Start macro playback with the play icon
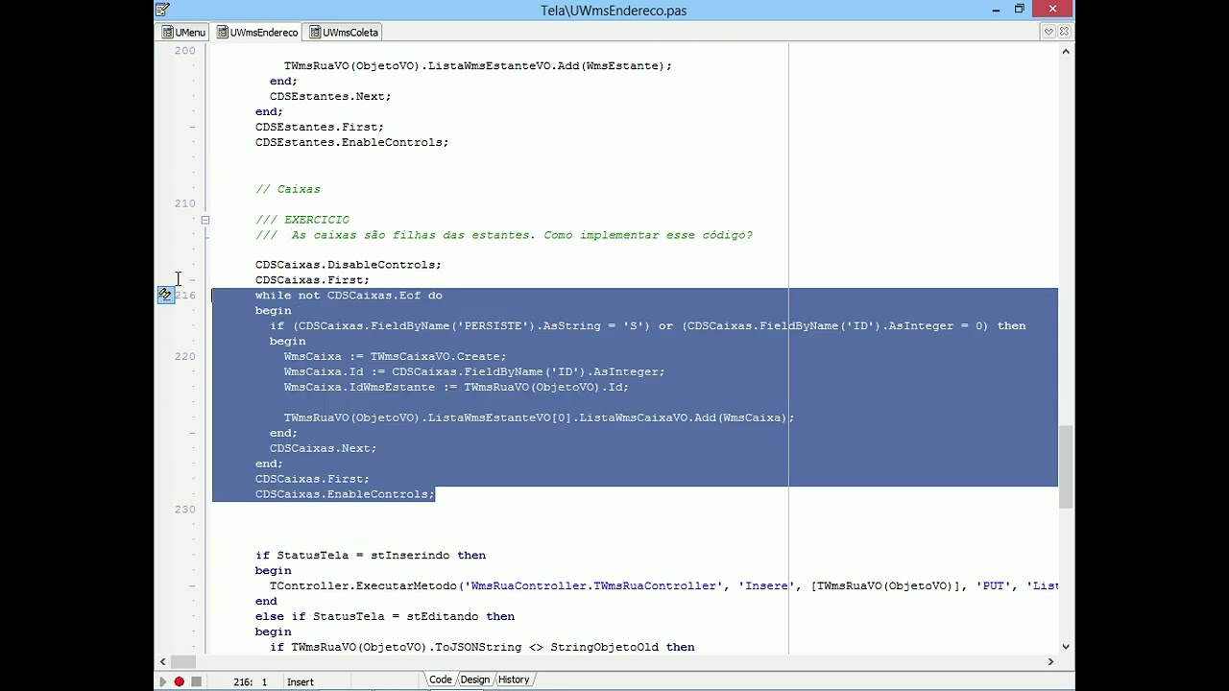The height and width of the screenshot is (691, 1229). click(162, 681)
